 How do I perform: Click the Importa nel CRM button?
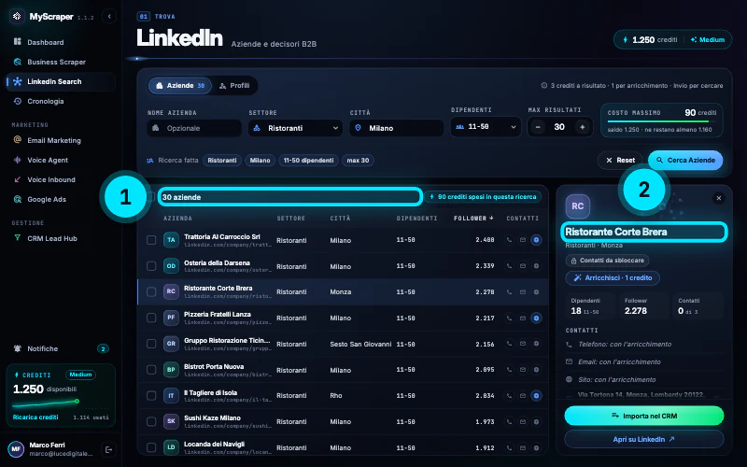(x=643, y=416)
